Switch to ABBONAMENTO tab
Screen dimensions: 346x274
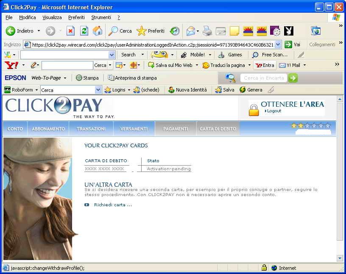(48, 129)
